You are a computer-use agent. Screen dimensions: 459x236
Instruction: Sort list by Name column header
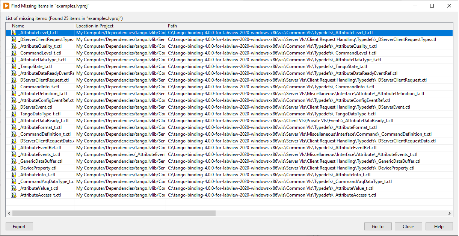coord(42,26)
